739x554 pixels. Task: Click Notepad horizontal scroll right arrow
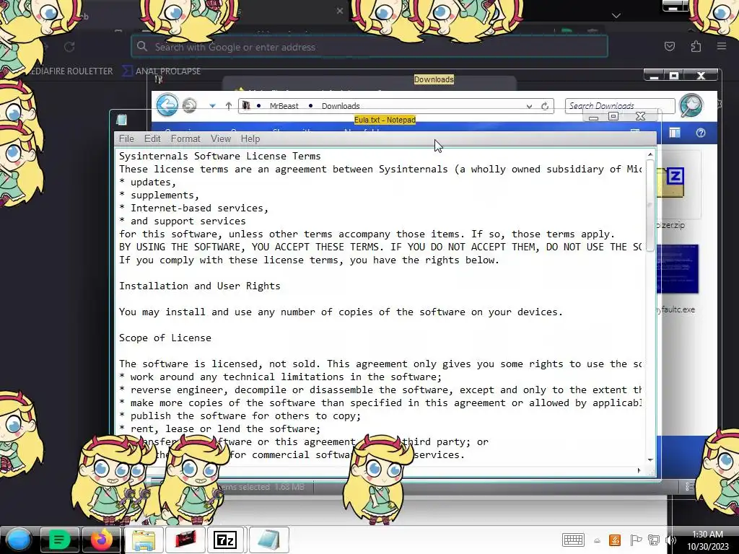[639, 470]
